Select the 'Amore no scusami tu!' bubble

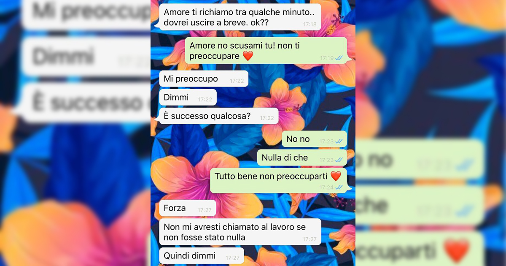click(266, 50)
